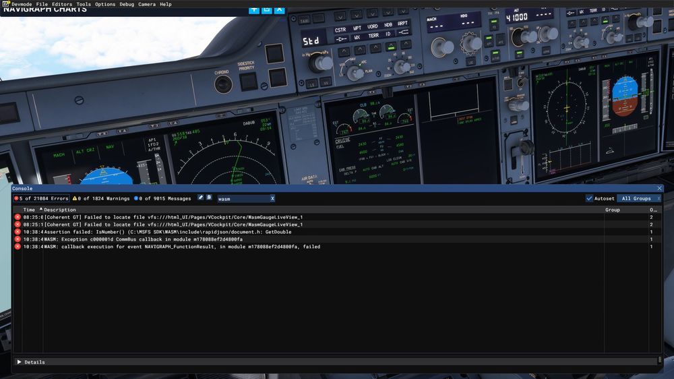This screenshot has width=674, height=379.
Task: Click the copy log icon beside eraser
Action: [209, 198]
